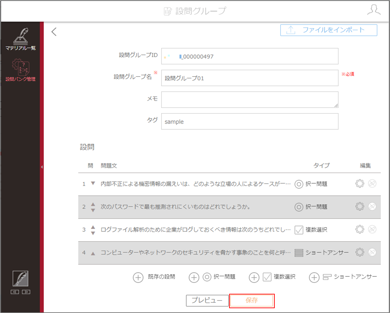Click the 設問 section heading
Image resolution: width=390 pixels, height=313 pixels.
point(87,147)
